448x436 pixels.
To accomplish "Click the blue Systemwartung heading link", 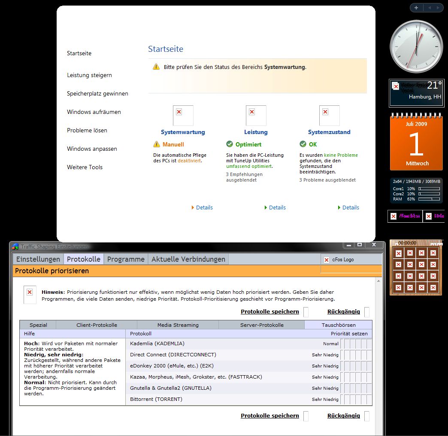I will click(183, 132).
